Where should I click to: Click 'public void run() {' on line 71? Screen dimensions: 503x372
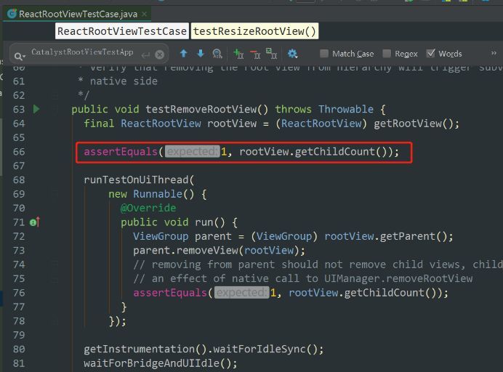(179, 222)
